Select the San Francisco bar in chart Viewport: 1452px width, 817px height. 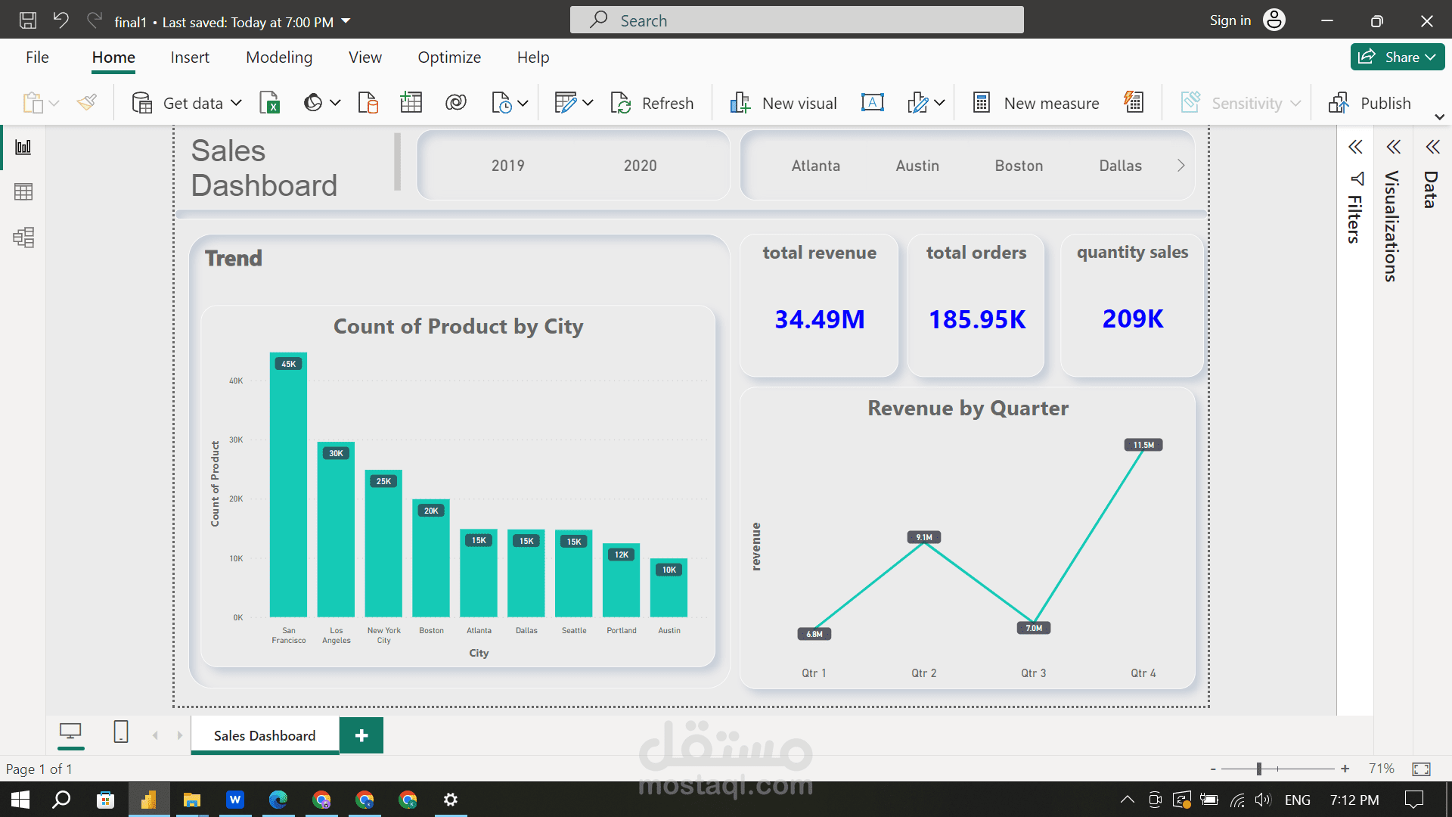[x=288, y=485]
